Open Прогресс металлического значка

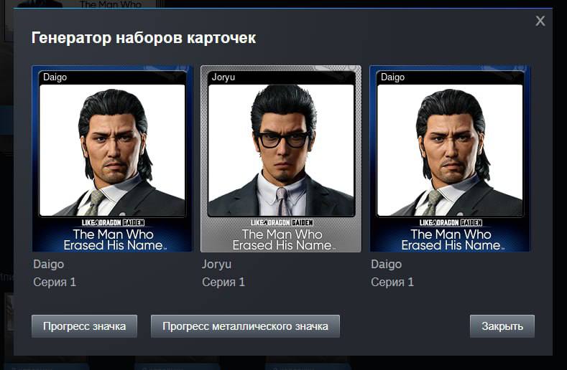245,326
